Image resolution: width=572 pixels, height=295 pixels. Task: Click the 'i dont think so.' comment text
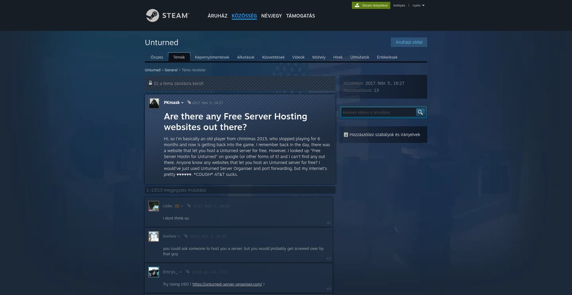click(x=176, y=218)
